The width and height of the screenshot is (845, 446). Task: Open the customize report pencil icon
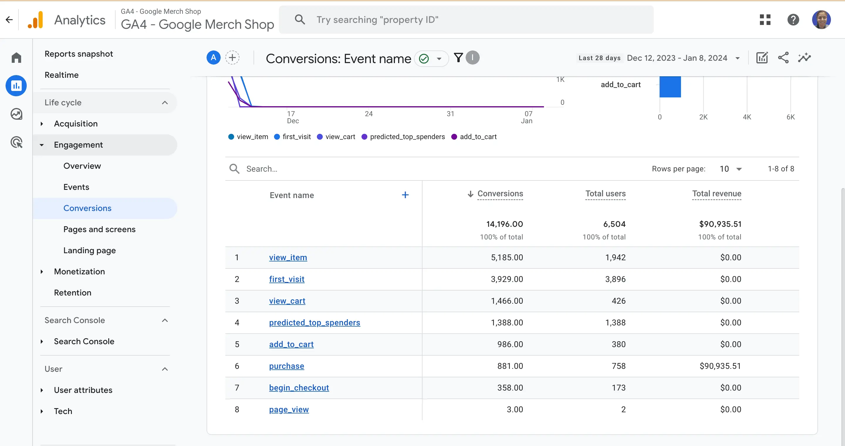click(762, 58)
